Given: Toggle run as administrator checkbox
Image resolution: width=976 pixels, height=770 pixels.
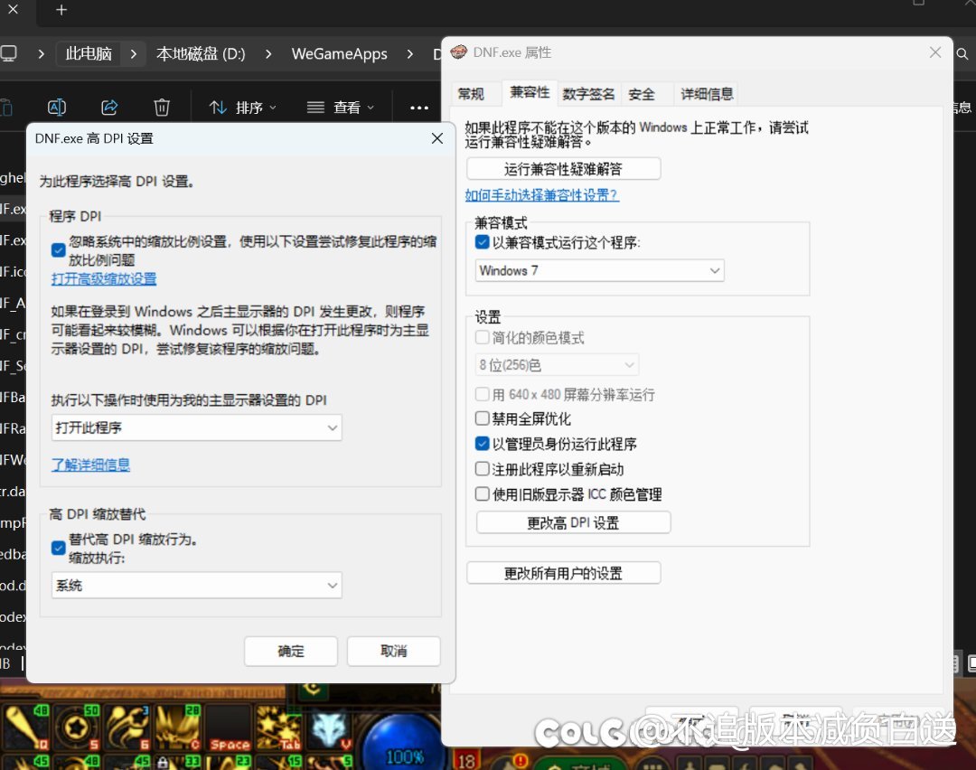Looking at the screenshot, I should [x=483, y=445].
